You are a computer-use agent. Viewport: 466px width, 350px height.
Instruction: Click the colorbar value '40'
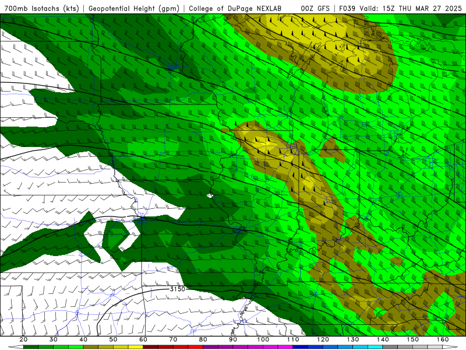tap(83, 339)
